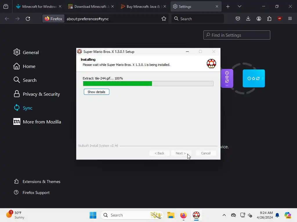Open Search settings category
Image resolution: width=297 pixels, height=222 pixels.
(25, 80)
